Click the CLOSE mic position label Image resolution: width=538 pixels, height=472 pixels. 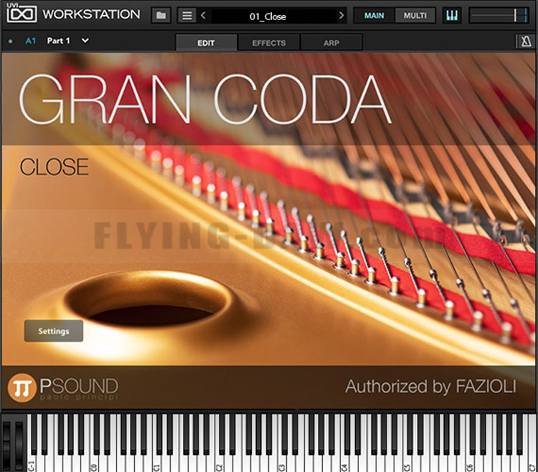click(x=55, y=166)
